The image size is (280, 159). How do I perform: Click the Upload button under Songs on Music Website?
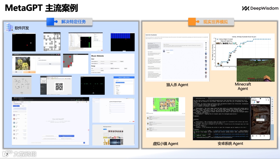(x=125, y=68)
